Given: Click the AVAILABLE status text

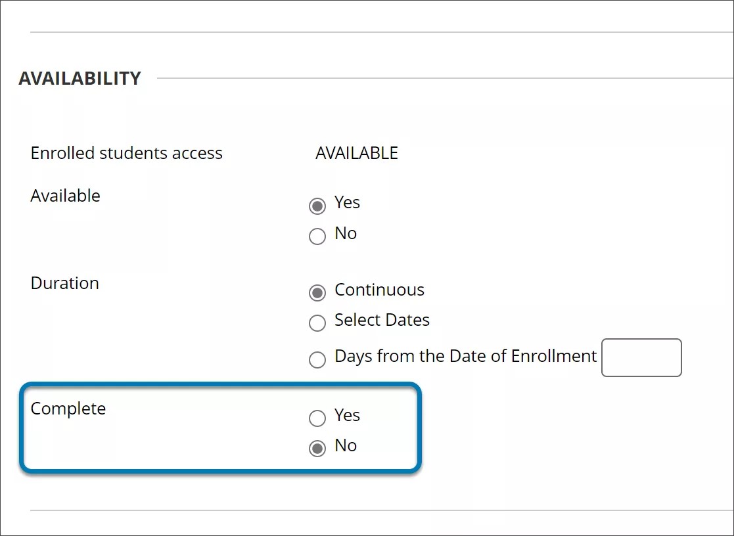Looking at the screenshot, I should click(x=356, y=153).
